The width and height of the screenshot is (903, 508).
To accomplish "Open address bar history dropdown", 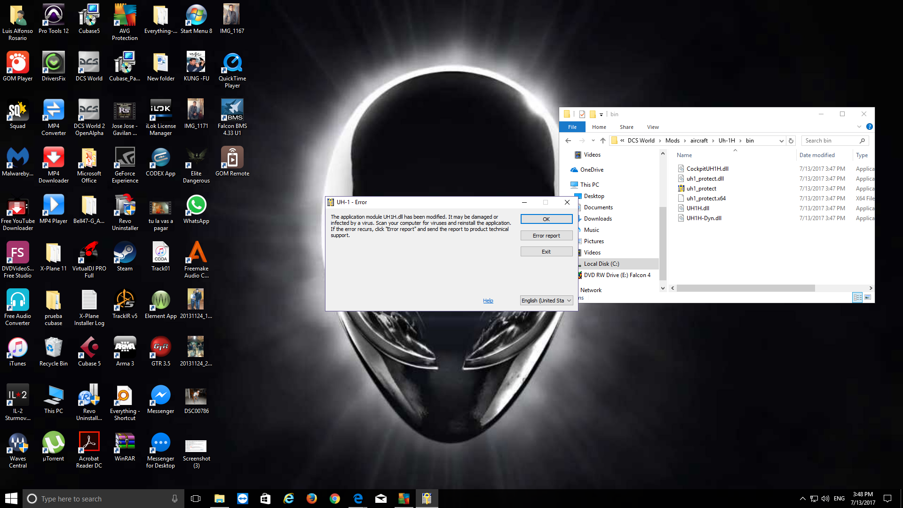I will point(781,141).
